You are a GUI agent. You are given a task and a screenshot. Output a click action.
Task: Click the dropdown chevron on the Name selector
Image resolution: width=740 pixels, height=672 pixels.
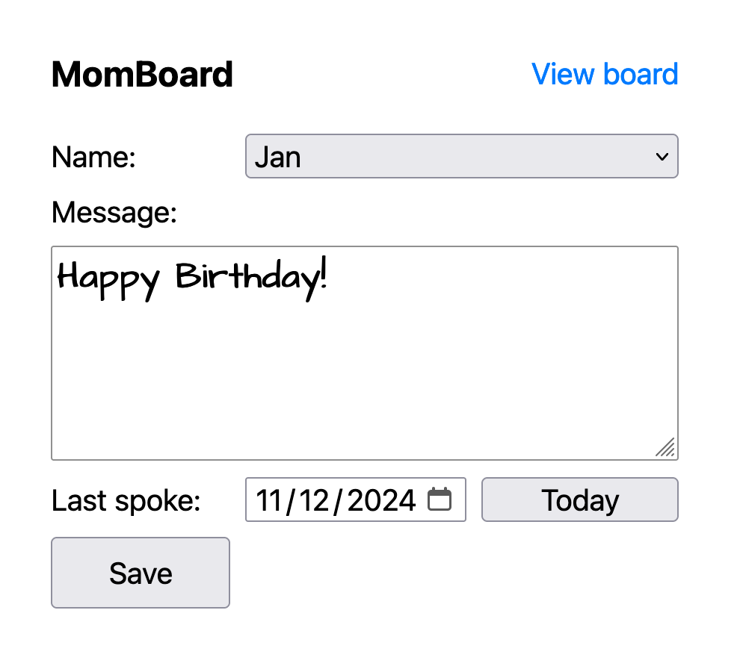661,157
